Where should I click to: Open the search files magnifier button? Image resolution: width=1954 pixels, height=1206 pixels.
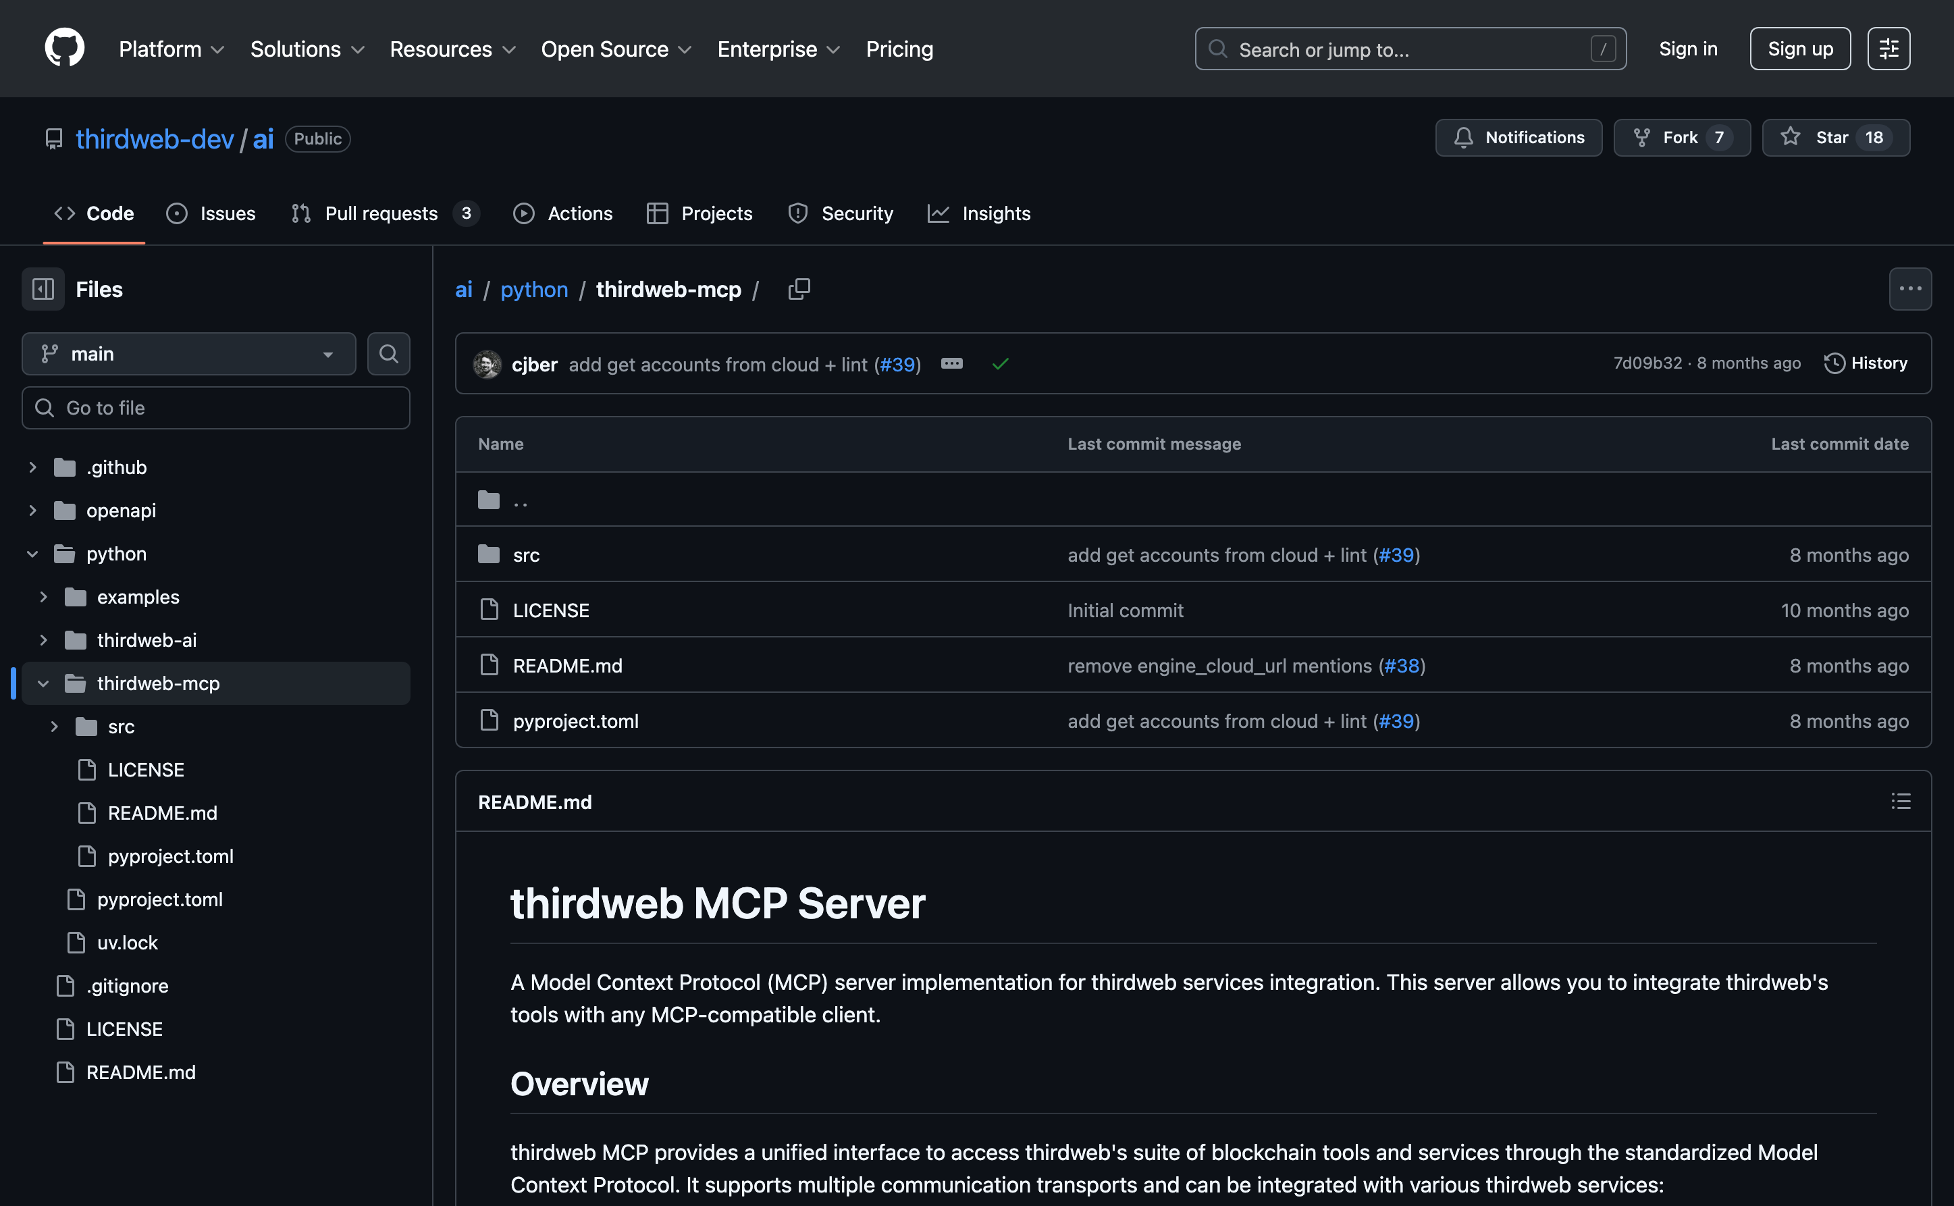(388, 353)
